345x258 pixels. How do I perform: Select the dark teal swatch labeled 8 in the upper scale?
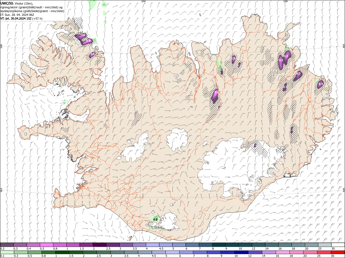click(x=219, y=245)
